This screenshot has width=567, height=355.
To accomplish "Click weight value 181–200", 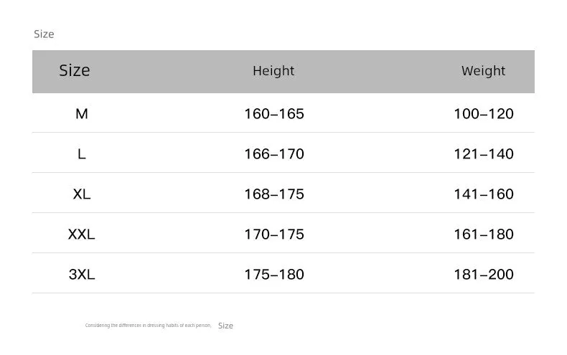I will [x=484, y=275].
